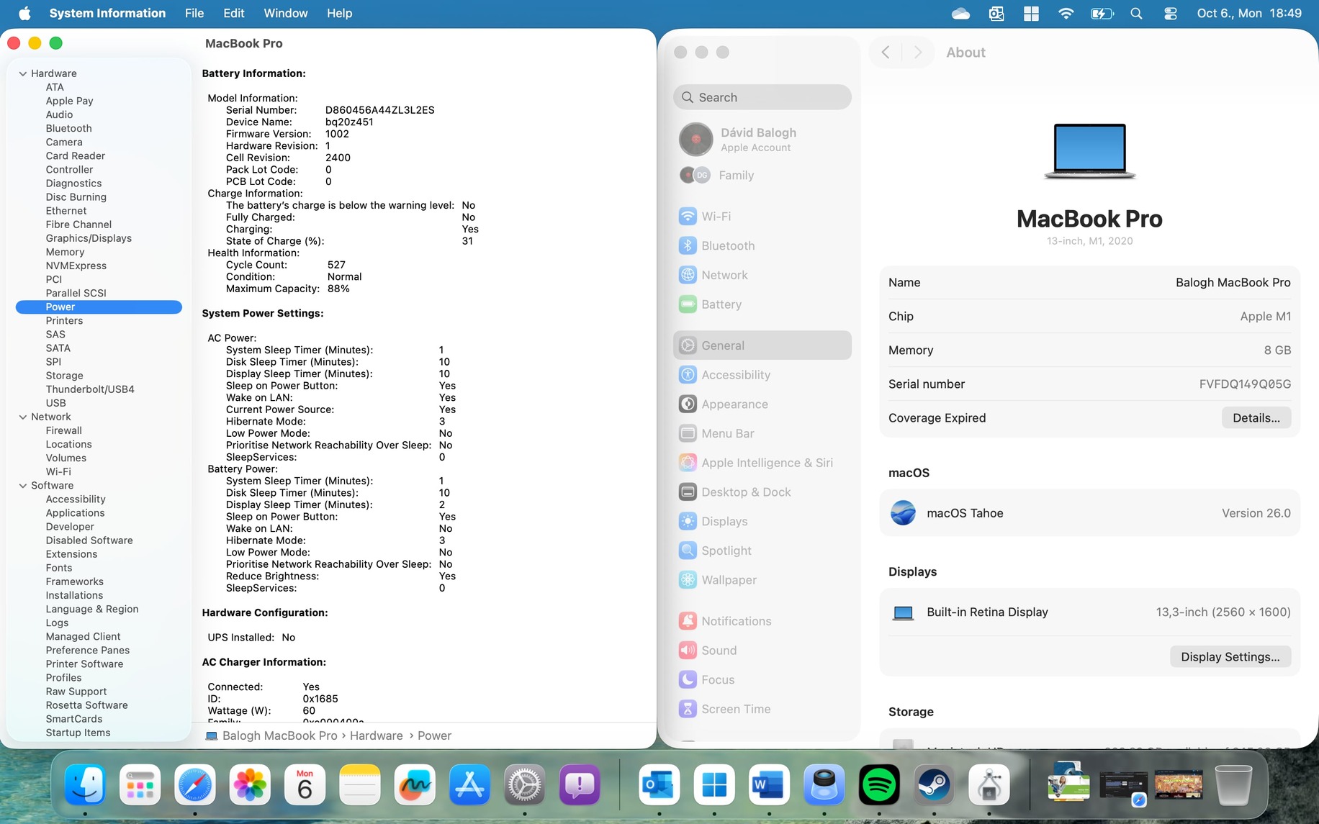Open the Wallpaper icon in System Settings

688,580
